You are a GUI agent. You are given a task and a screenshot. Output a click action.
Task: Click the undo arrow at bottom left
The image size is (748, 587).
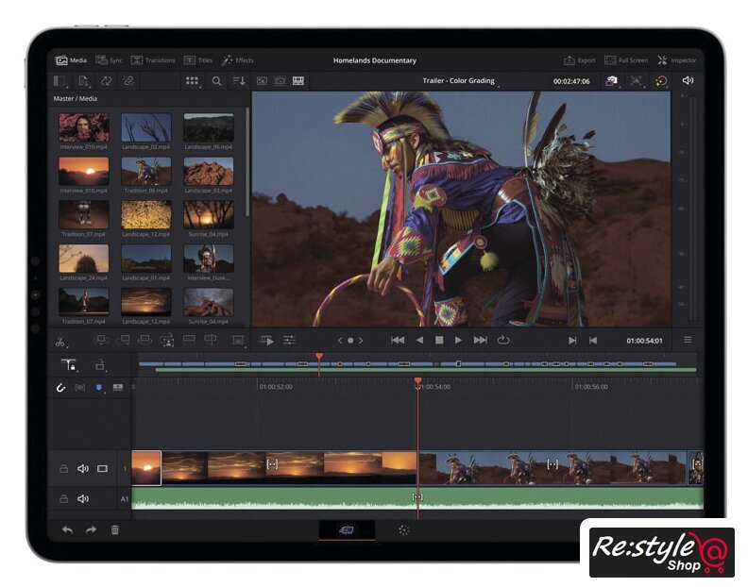67,530
